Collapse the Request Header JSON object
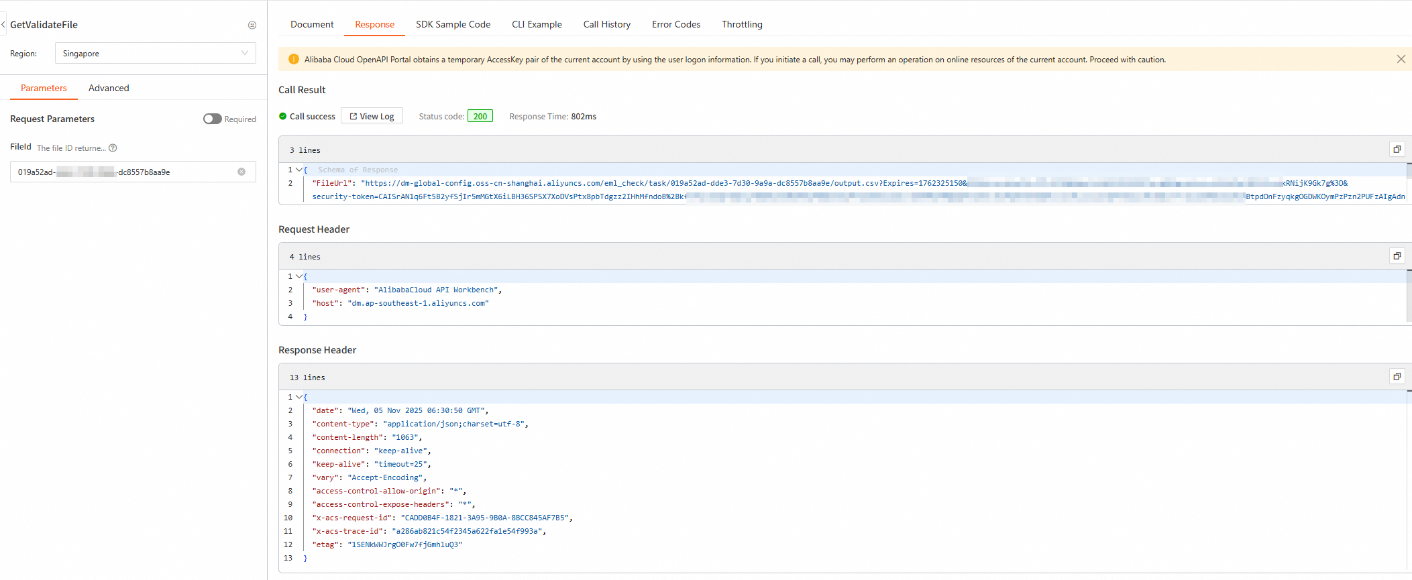Screen dimensions: 1412x580 click(x=298, y=276)
